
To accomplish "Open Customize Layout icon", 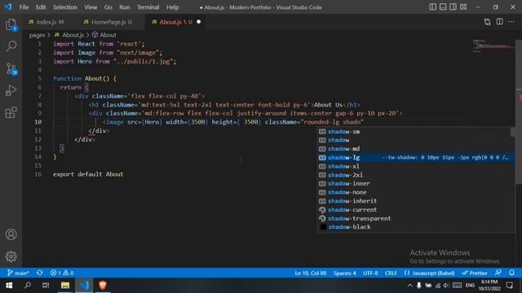I will tap(463, 7).
